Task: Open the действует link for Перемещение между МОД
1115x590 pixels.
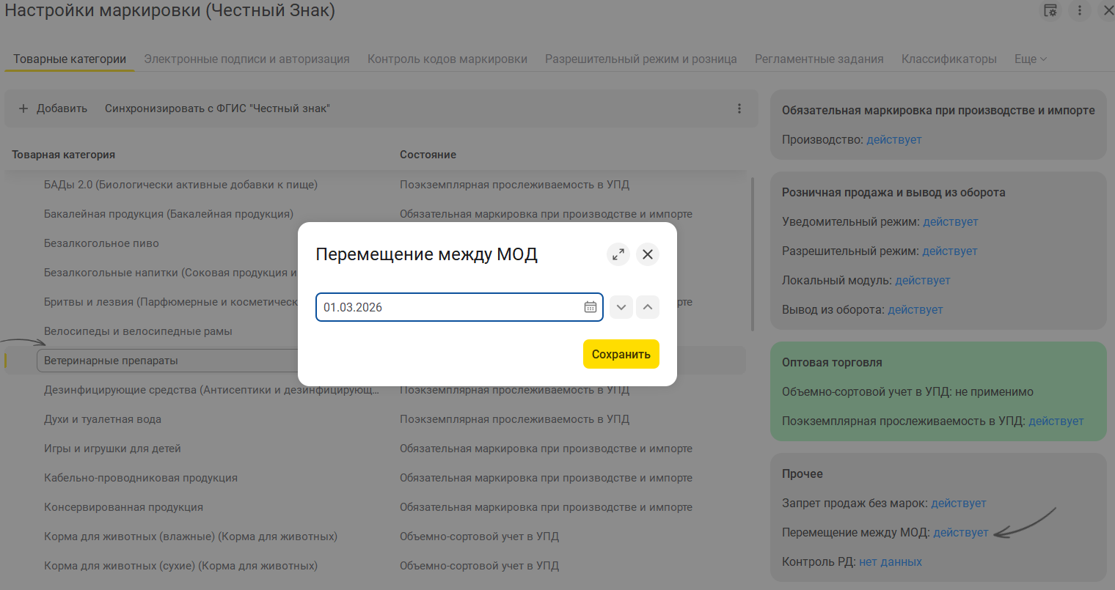Action: click(x=960, y=533)
